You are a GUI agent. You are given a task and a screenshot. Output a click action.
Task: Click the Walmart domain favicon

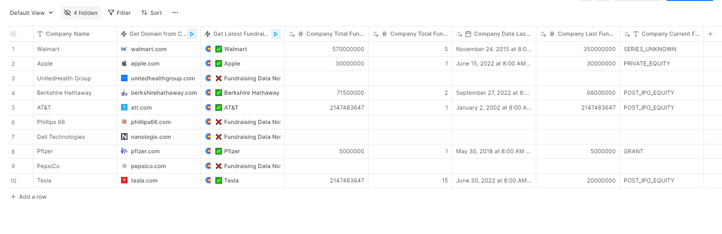tap(124, 49)
